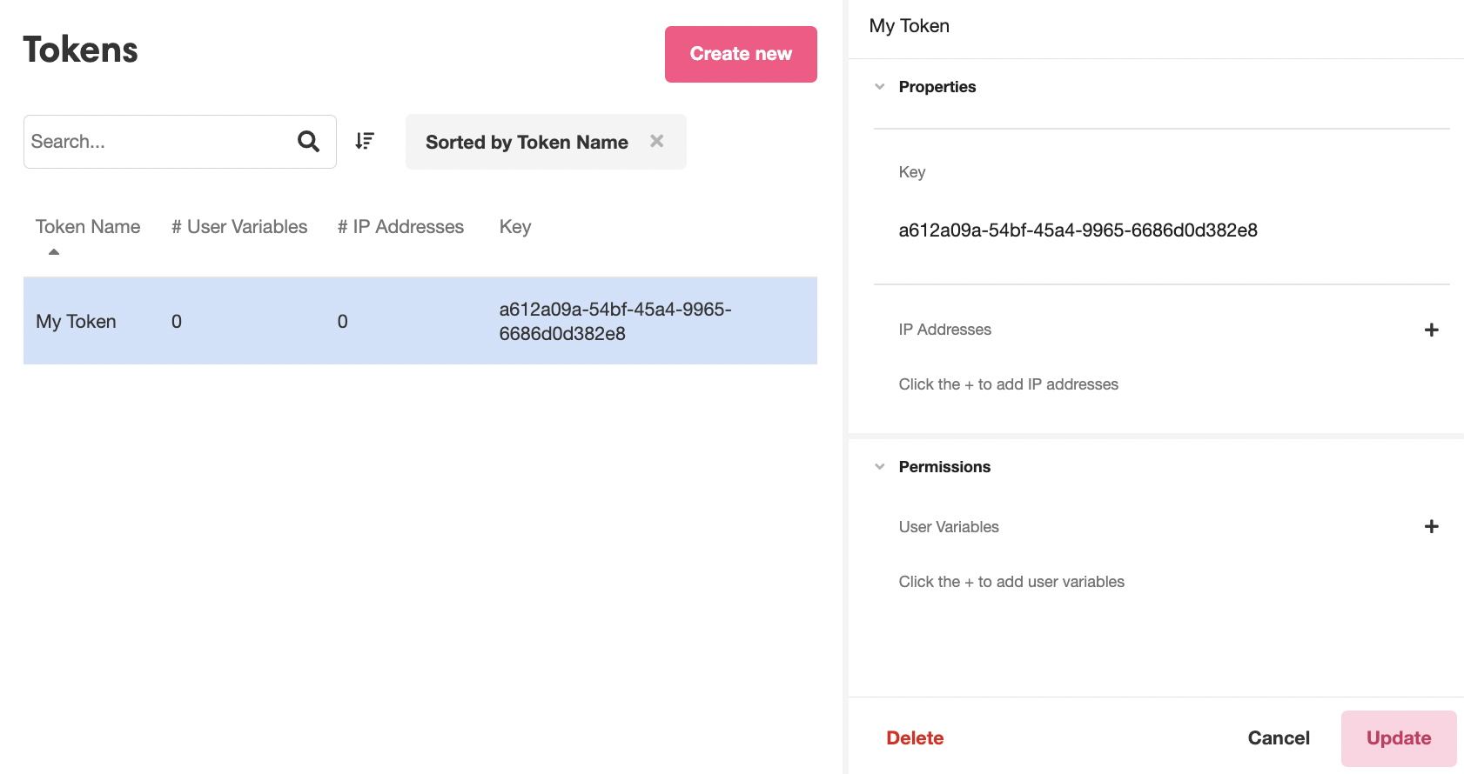Sort by Token Name column header
Screen dimensions: 1464x774
point(88,227)
